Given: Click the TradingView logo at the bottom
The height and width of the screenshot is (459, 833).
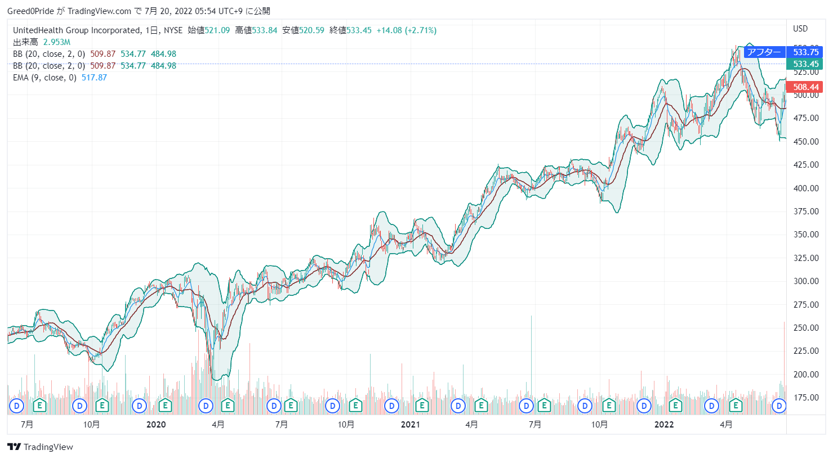Looking at the screenshot, I should (x=40, y=447).
